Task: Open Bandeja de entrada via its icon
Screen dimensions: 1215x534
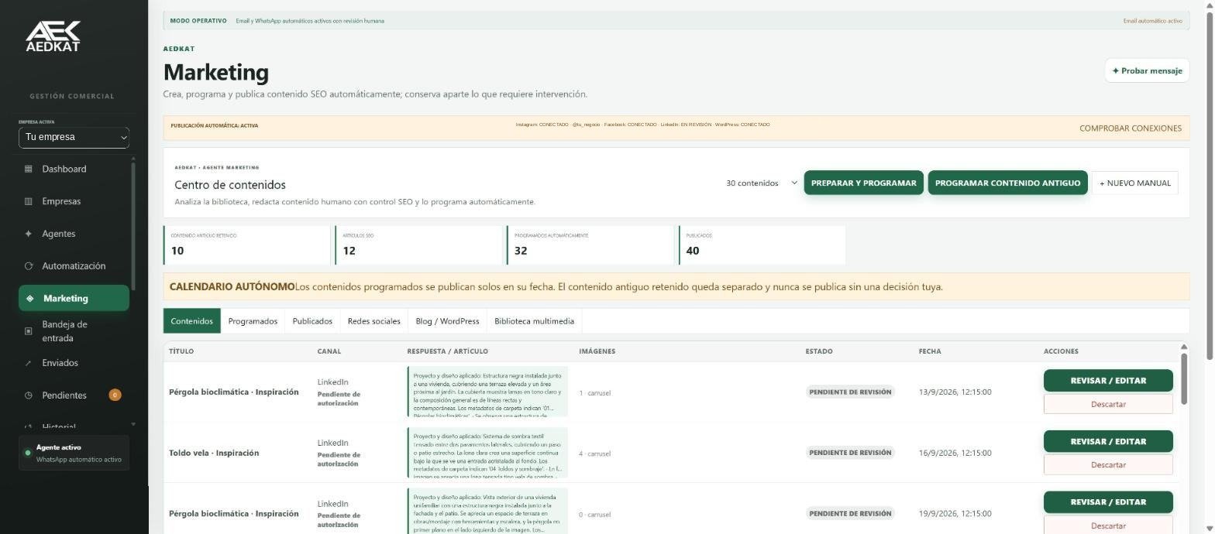Action: [29, 331]
